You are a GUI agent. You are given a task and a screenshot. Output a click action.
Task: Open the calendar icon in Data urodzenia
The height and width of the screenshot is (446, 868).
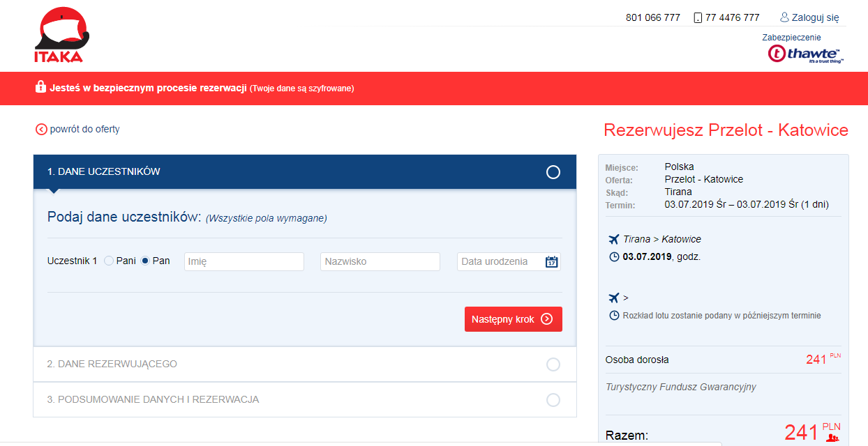pos(552,262)
